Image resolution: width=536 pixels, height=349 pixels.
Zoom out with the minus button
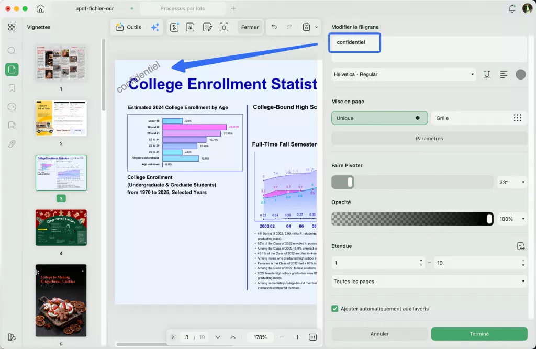click(x=282, y=337)
